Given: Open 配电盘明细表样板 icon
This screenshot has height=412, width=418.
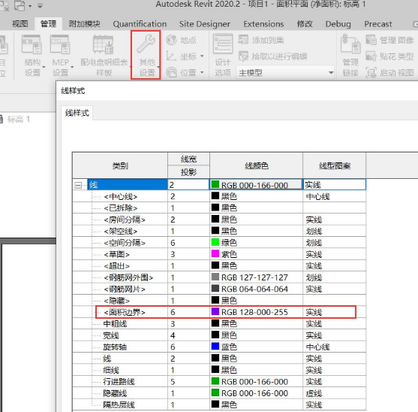Looking at the screenshot, I should pyautogui.click(x=104, y=44).
